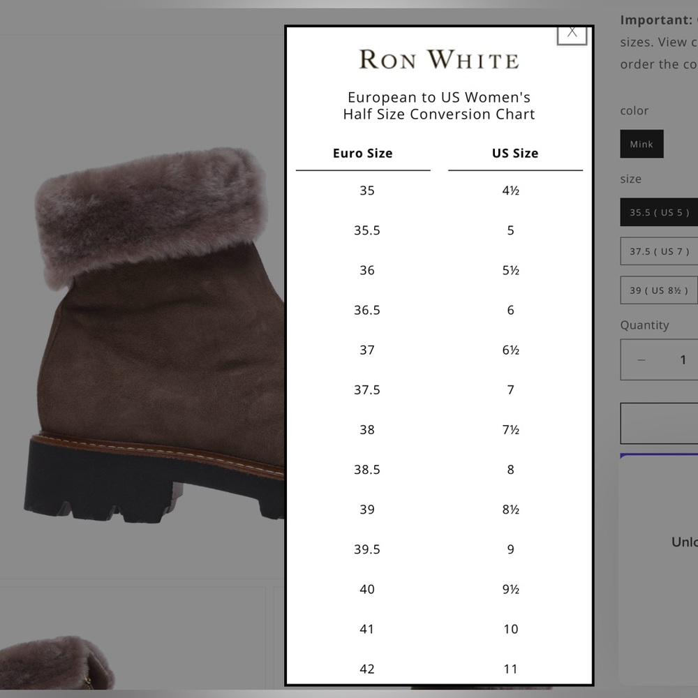
Task: Click US size 4½ in chart
Action: click(511, 191)
